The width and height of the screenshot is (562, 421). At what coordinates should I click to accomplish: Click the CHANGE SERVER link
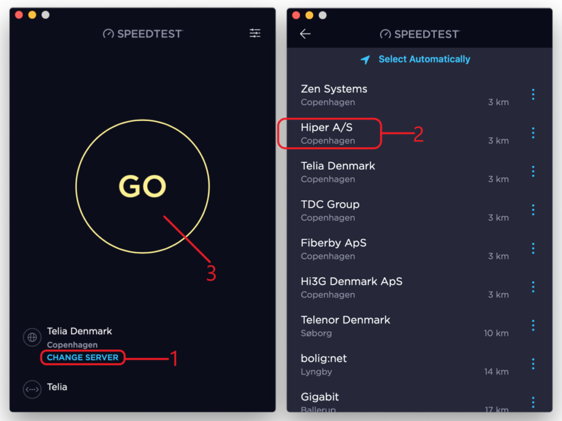click(83, 357)
